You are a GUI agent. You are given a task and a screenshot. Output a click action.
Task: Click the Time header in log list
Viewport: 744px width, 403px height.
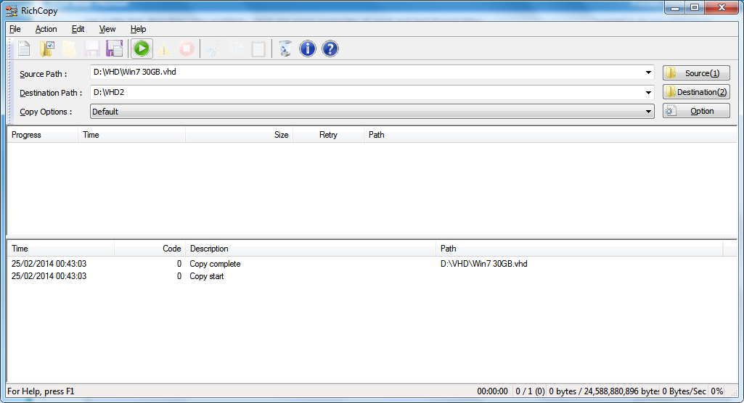pyautogui.click(x=61, y=249)
